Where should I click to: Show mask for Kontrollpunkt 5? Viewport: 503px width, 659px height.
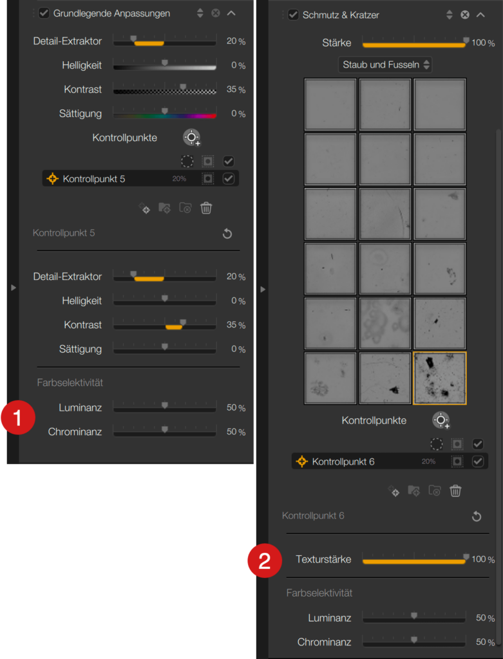(x=208, y=179)
